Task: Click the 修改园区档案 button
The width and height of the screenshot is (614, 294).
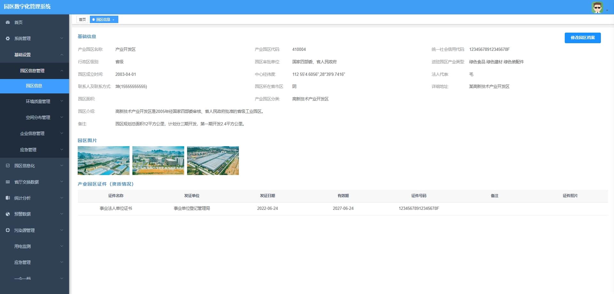Action: pyautogui.click(x=583, y=38)
